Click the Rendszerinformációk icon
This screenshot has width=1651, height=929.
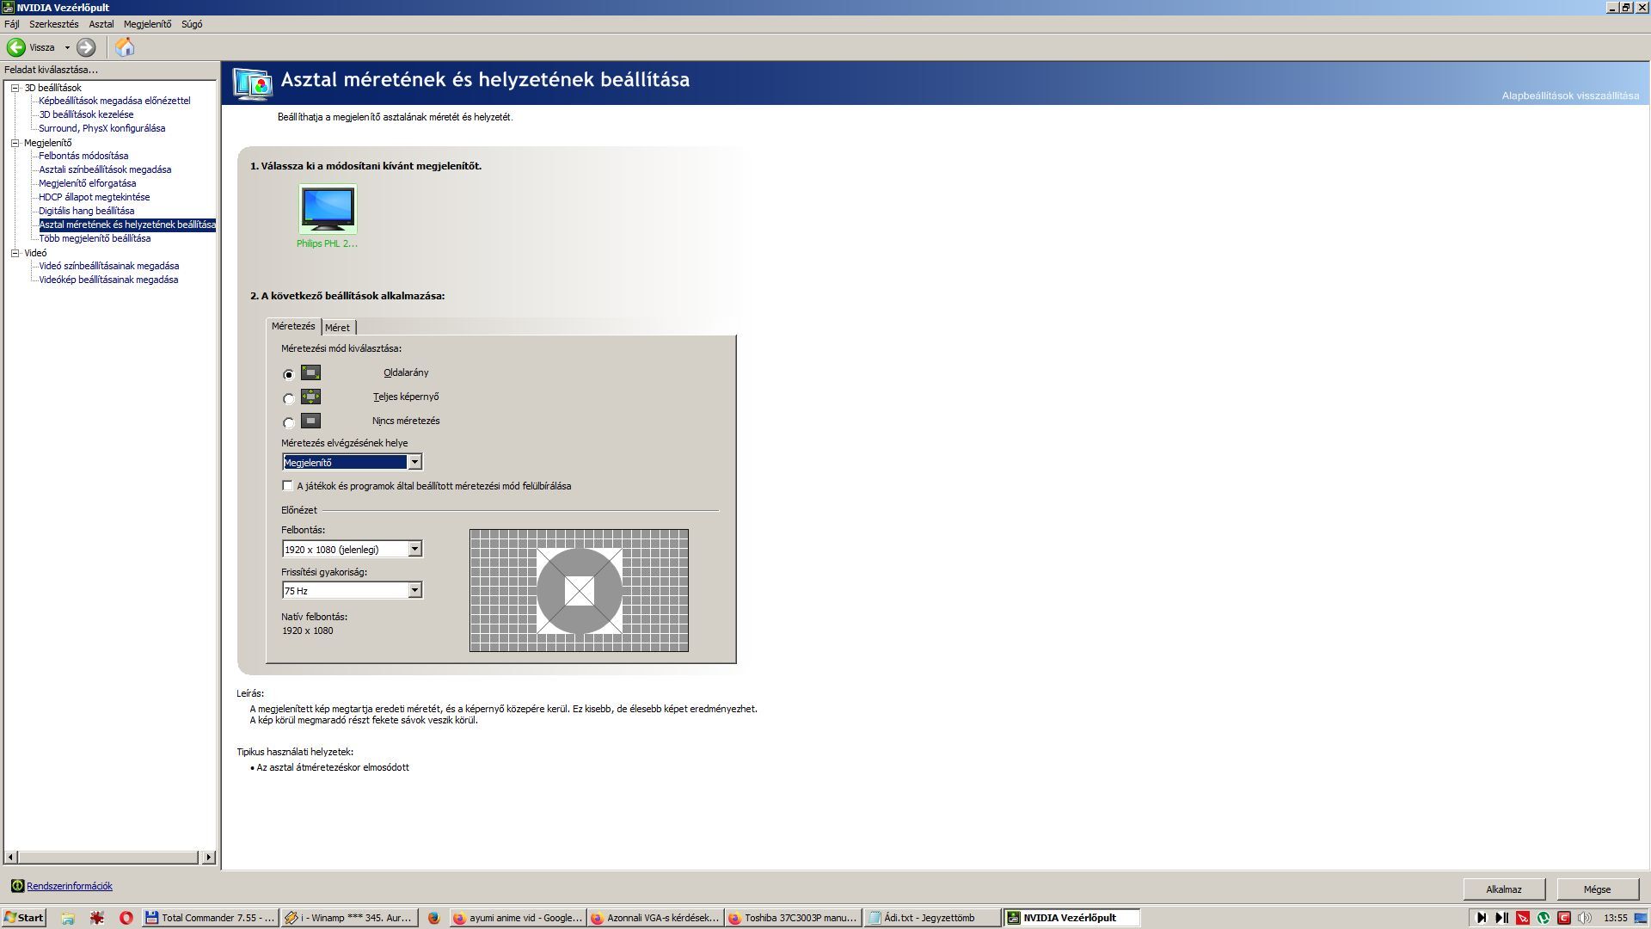(x=17, y=886)
